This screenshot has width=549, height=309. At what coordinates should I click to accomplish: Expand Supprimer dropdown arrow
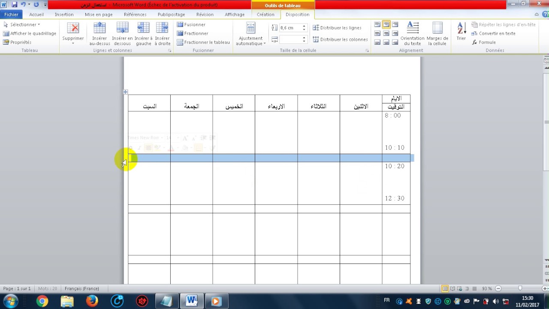pyautogui.click(x=73, y=43)
